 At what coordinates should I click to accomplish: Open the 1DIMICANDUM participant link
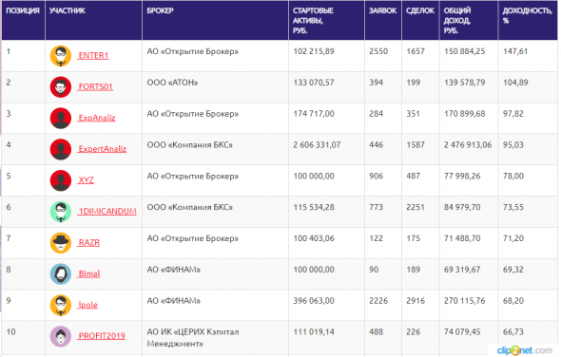(107, 211)
